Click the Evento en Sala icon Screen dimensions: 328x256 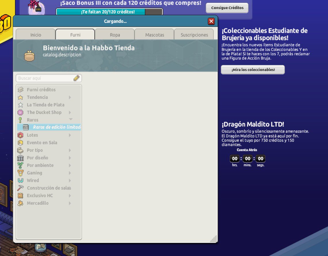tap(20, 143)
